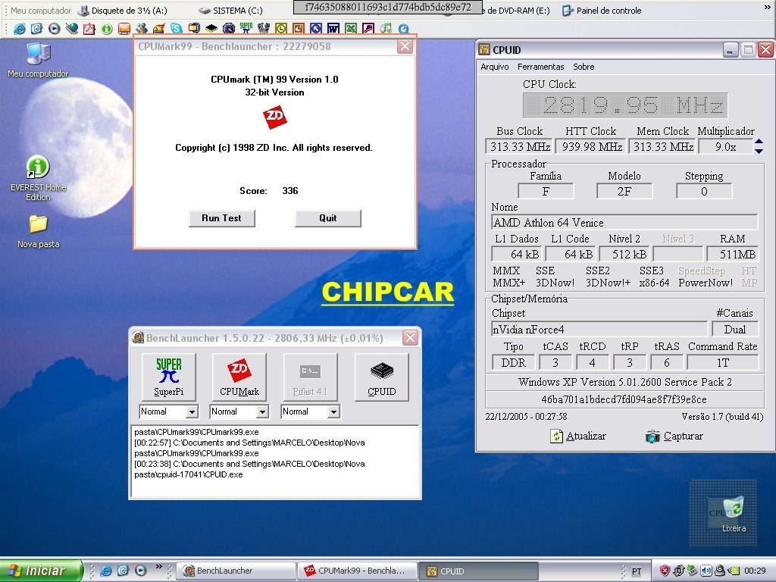Open Disquete de 3½ (A:) from toolbar
Screen dimensions: 776x582
(x=124, y=11)
